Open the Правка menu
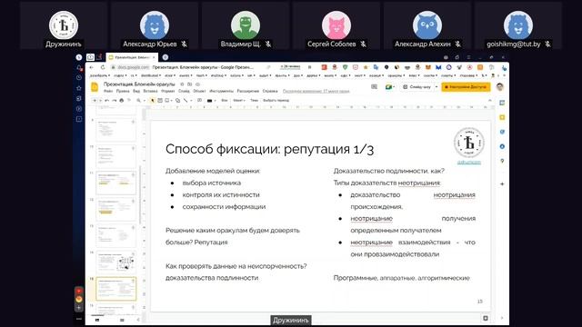The height and width of the screenshot is (327, 582). [123, 91]
